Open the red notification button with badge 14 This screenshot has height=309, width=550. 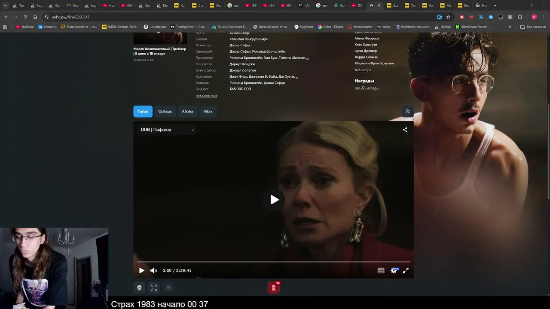click(x=274, y=288)
